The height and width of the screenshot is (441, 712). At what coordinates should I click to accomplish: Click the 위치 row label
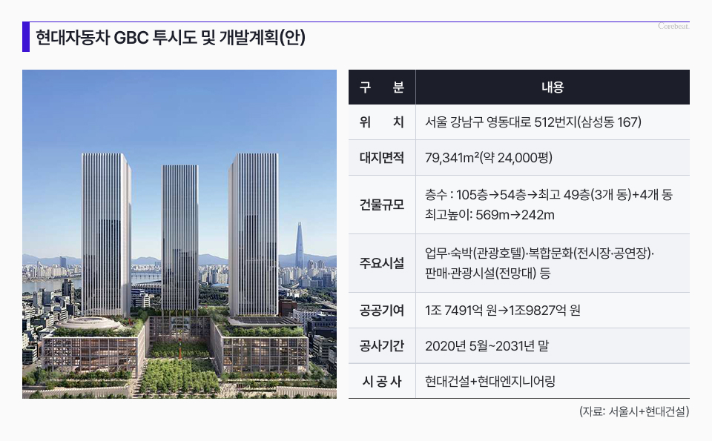pos(382,122)
